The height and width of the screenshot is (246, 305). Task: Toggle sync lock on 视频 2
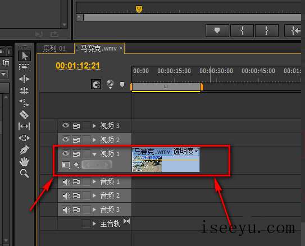(76, 140)
